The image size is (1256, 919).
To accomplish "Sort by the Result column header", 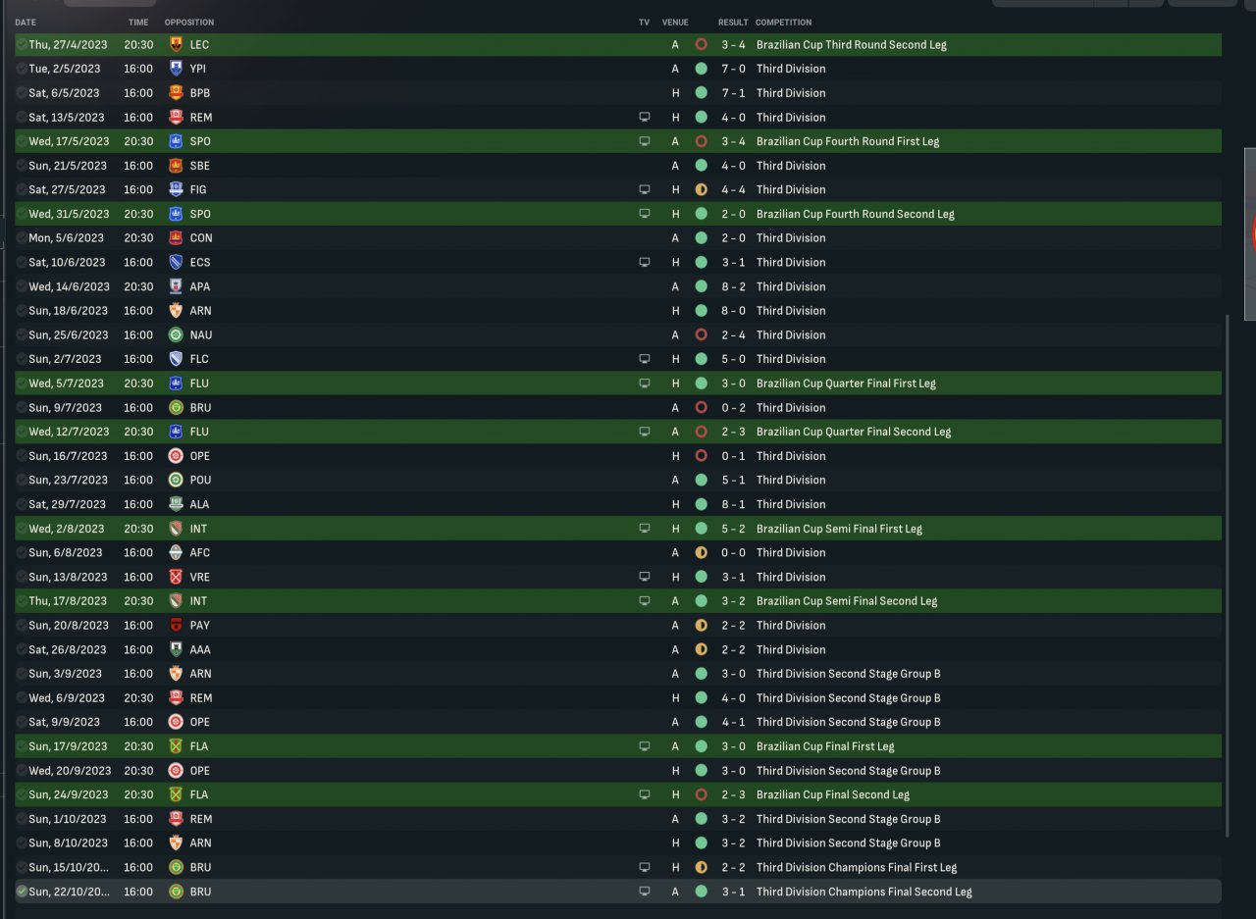I will click(x=732, y=22).
